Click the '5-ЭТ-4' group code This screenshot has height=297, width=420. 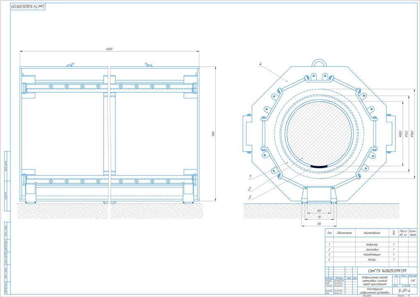pos(404,291)
